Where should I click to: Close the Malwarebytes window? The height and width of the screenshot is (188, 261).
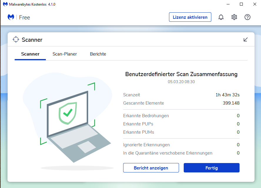(255, 4)
